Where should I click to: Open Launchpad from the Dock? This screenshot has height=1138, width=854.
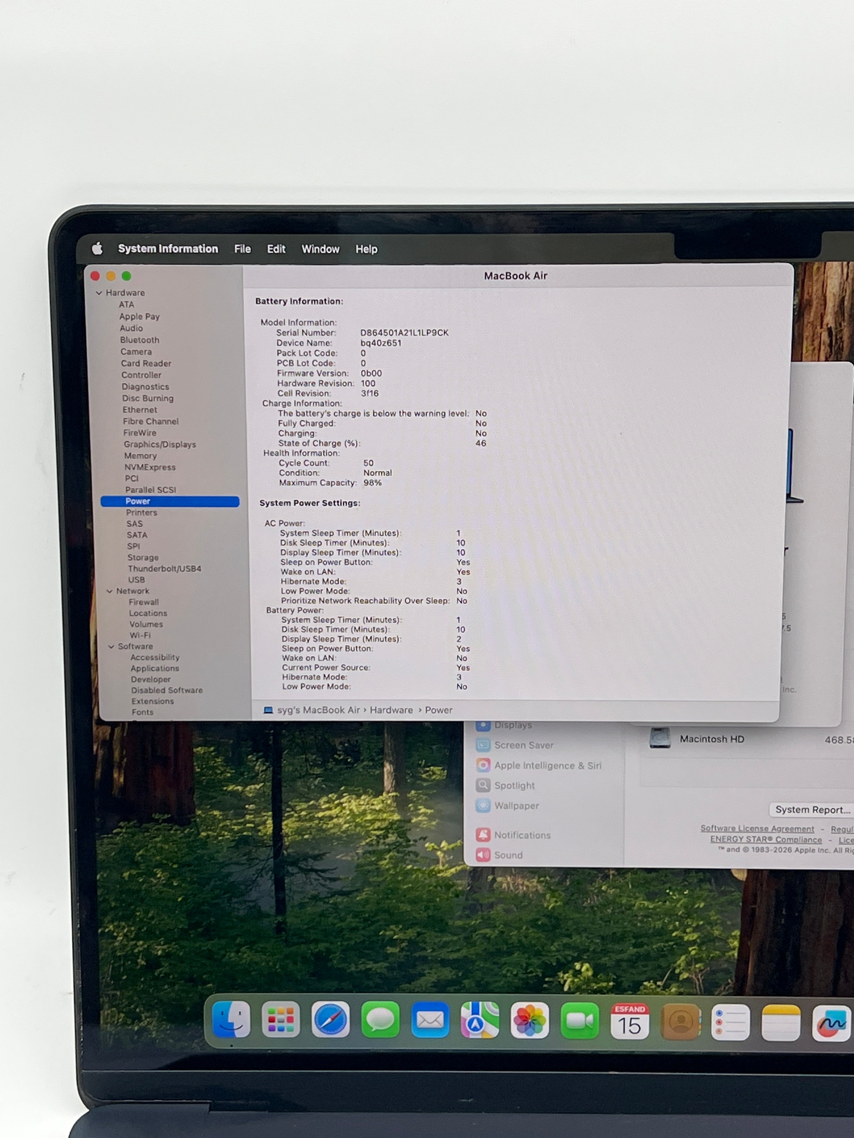(x=280, y=1020)
